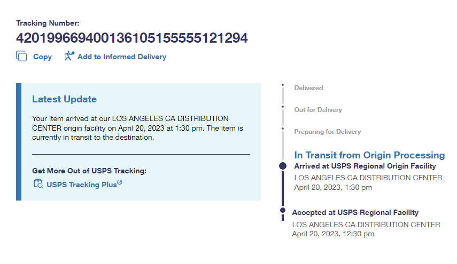
Task: Click the Arrived at USPS Regional Origin Facility label
Action: point(365,166)
